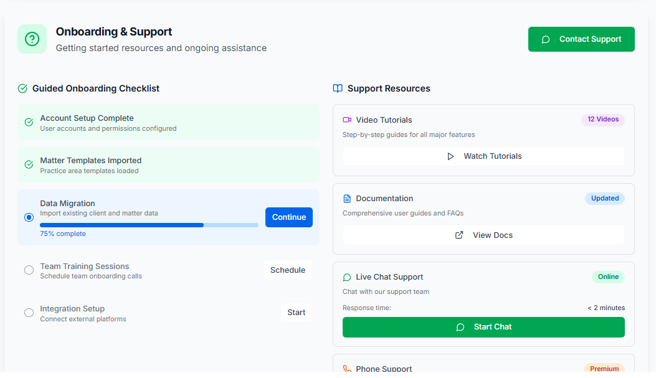656x378 pixels.
Task: Select the Data Migration radio button
Action: (x=29, y=217)
